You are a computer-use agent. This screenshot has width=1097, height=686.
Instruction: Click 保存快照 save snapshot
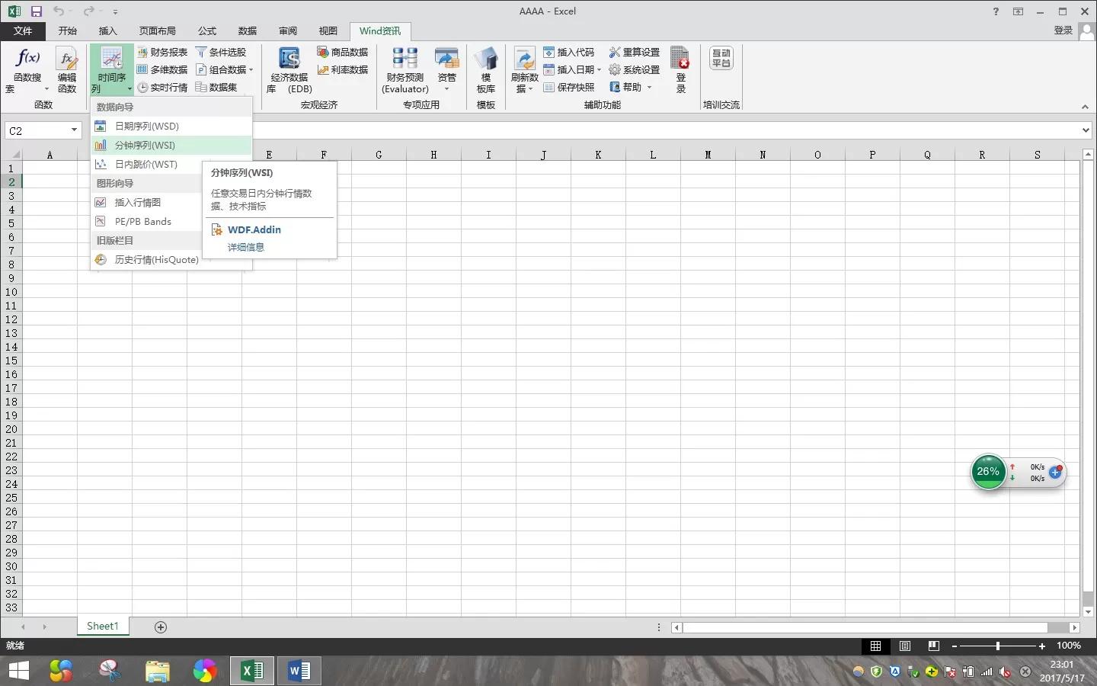568,87
